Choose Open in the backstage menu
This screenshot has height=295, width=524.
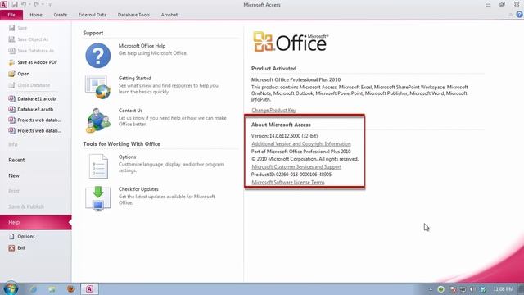[x=24, y=74]
